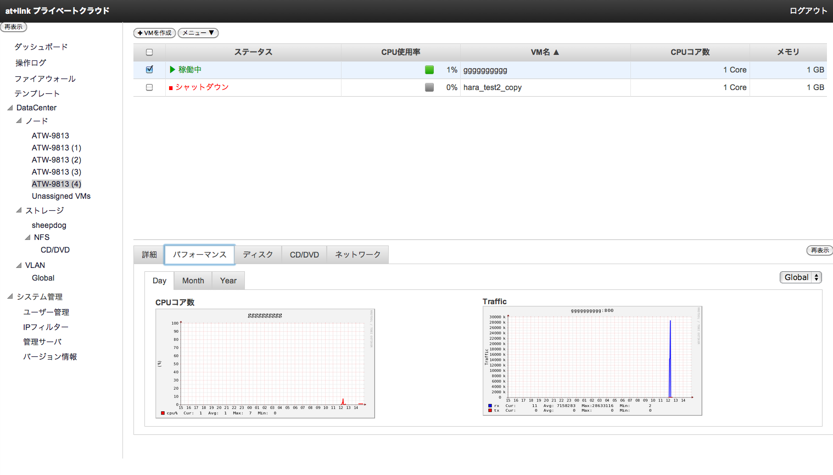The height and width of the screenshot is (475, 833).
Task: Check the hara_test2_copy row checkbox
Action: tap(149, 87)
